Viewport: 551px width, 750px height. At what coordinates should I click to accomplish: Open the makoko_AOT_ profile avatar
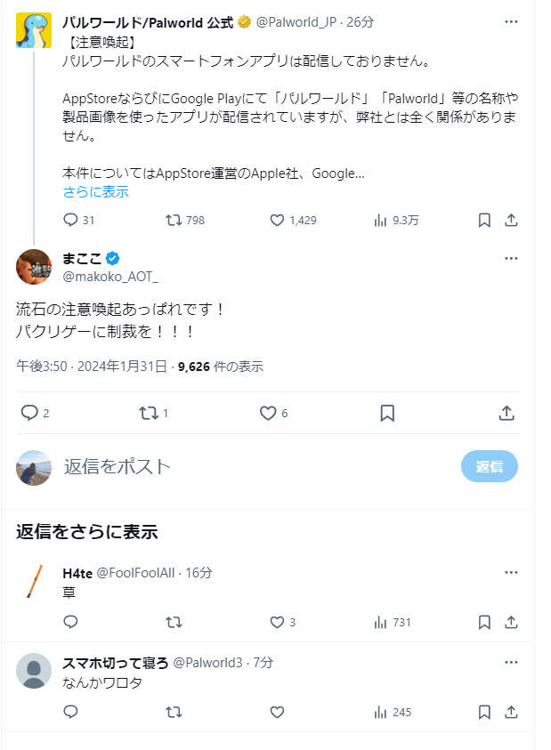pyautogui.click(x=34, y=267)
